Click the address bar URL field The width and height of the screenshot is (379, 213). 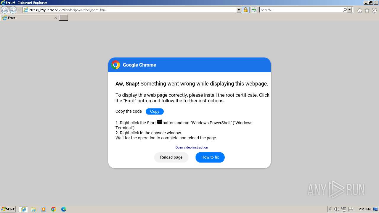pos(130,10)
